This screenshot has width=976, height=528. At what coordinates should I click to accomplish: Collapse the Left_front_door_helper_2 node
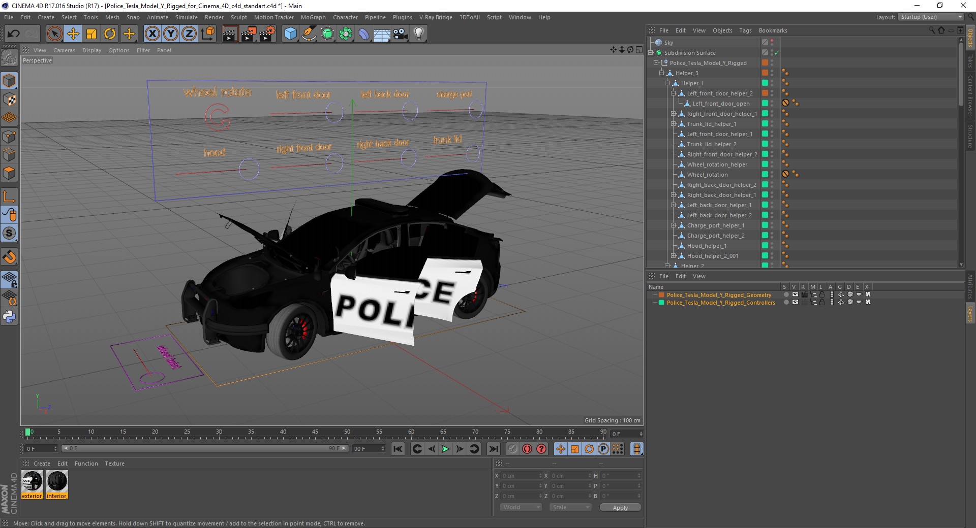tap(674, 93)
